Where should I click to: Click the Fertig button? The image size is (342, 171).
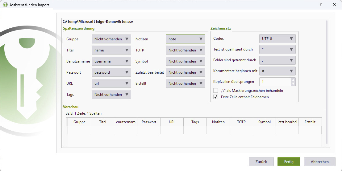(x=289, y=162)
